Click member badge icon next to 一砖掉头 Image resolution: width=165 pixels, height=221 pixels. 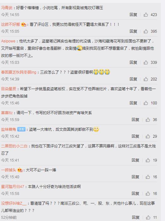tap(20, 170)
